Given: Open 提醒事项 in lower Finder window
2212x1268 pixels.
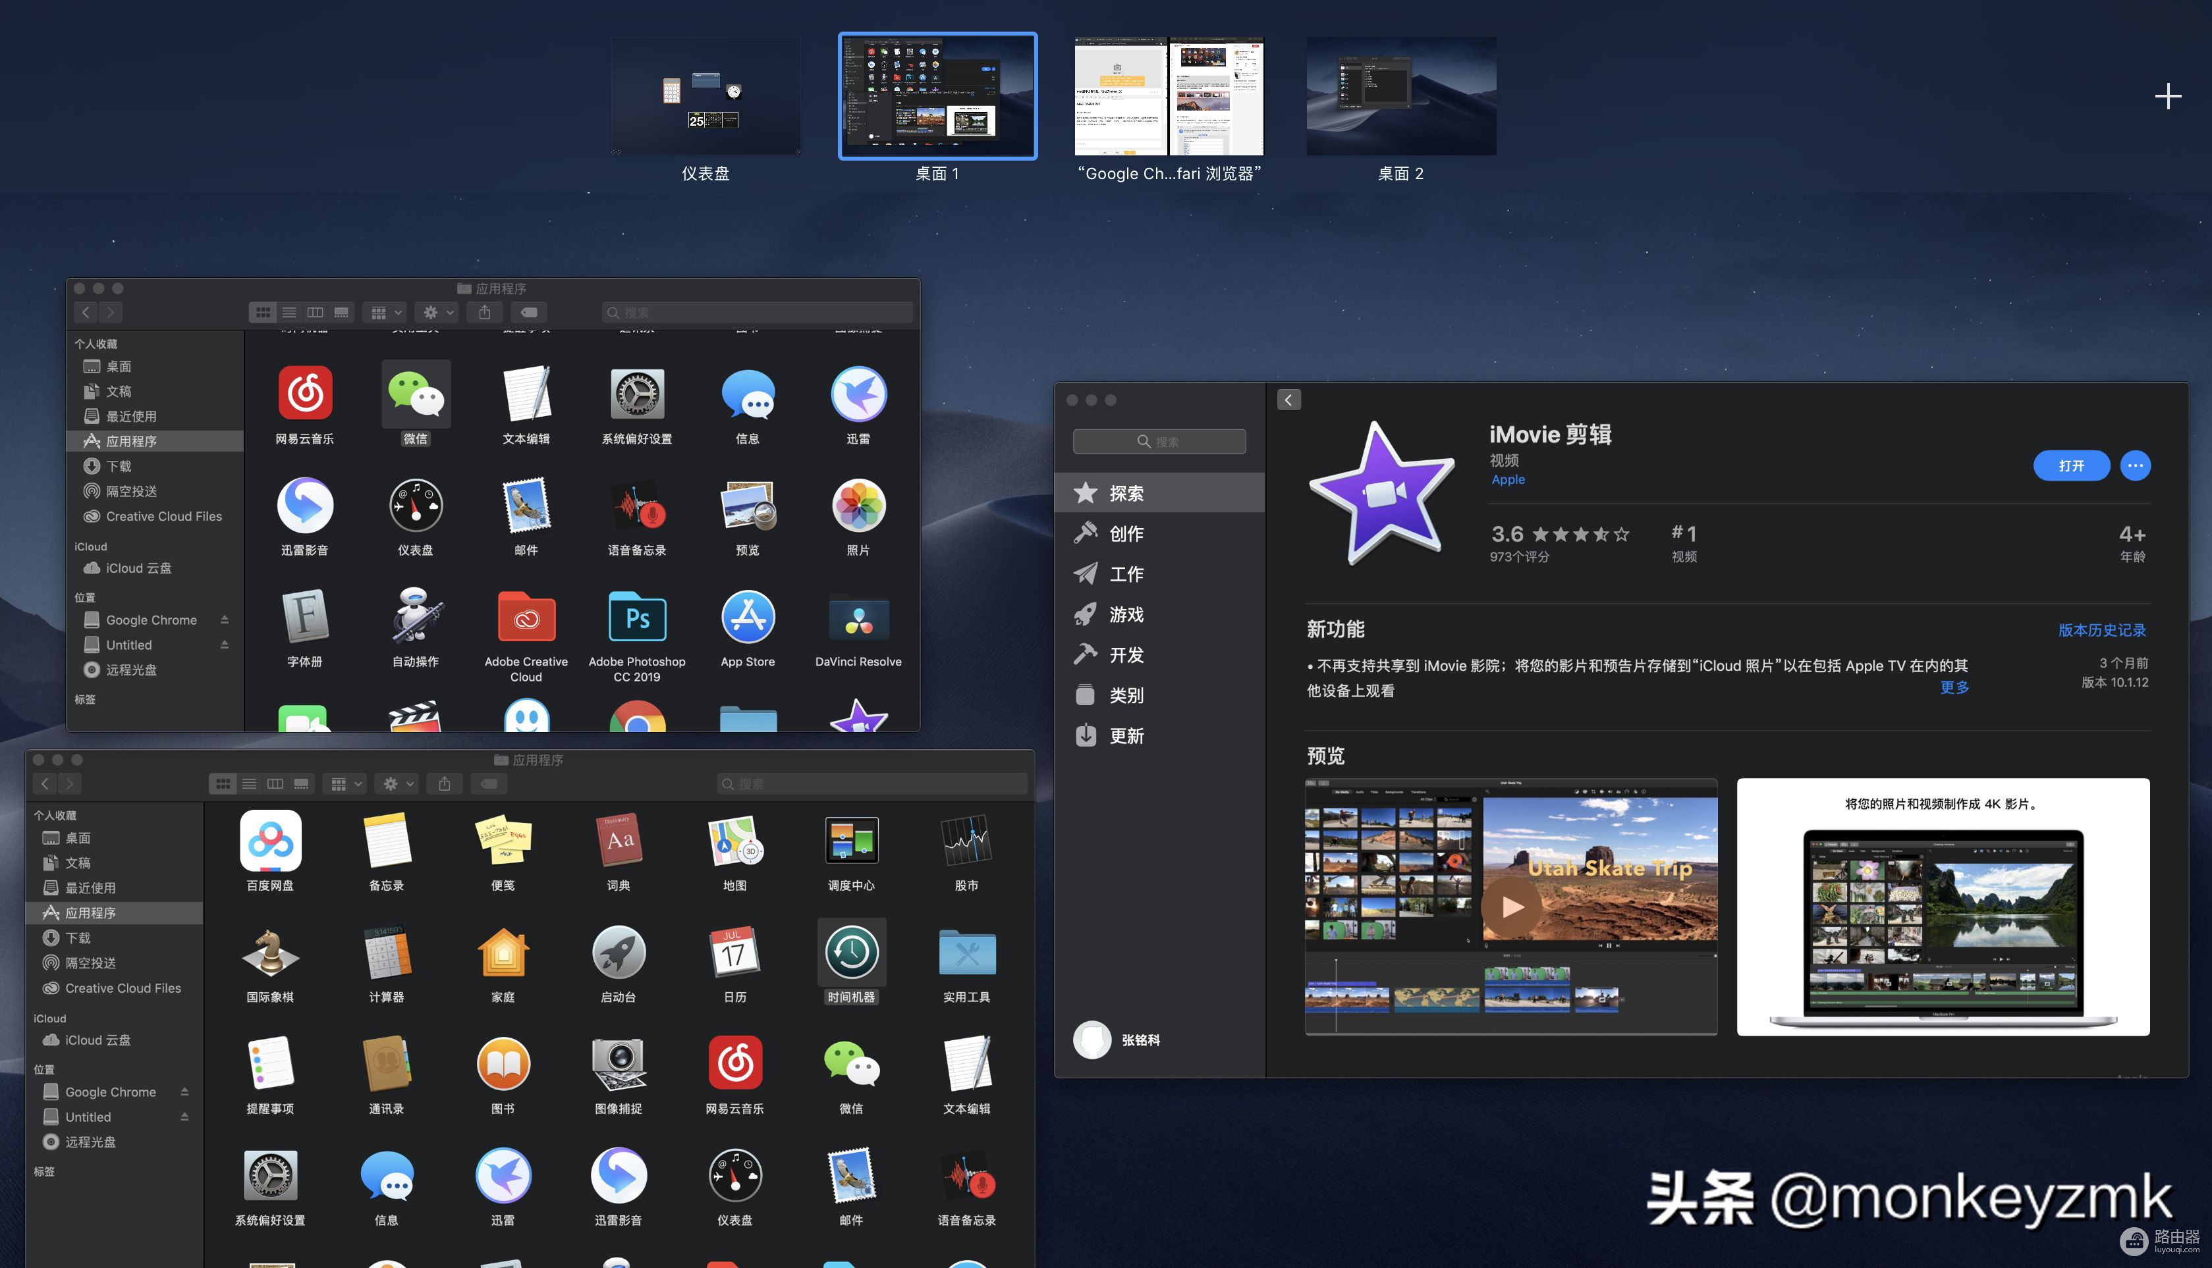Looking at the screenshot, I should pos(270,1063).
